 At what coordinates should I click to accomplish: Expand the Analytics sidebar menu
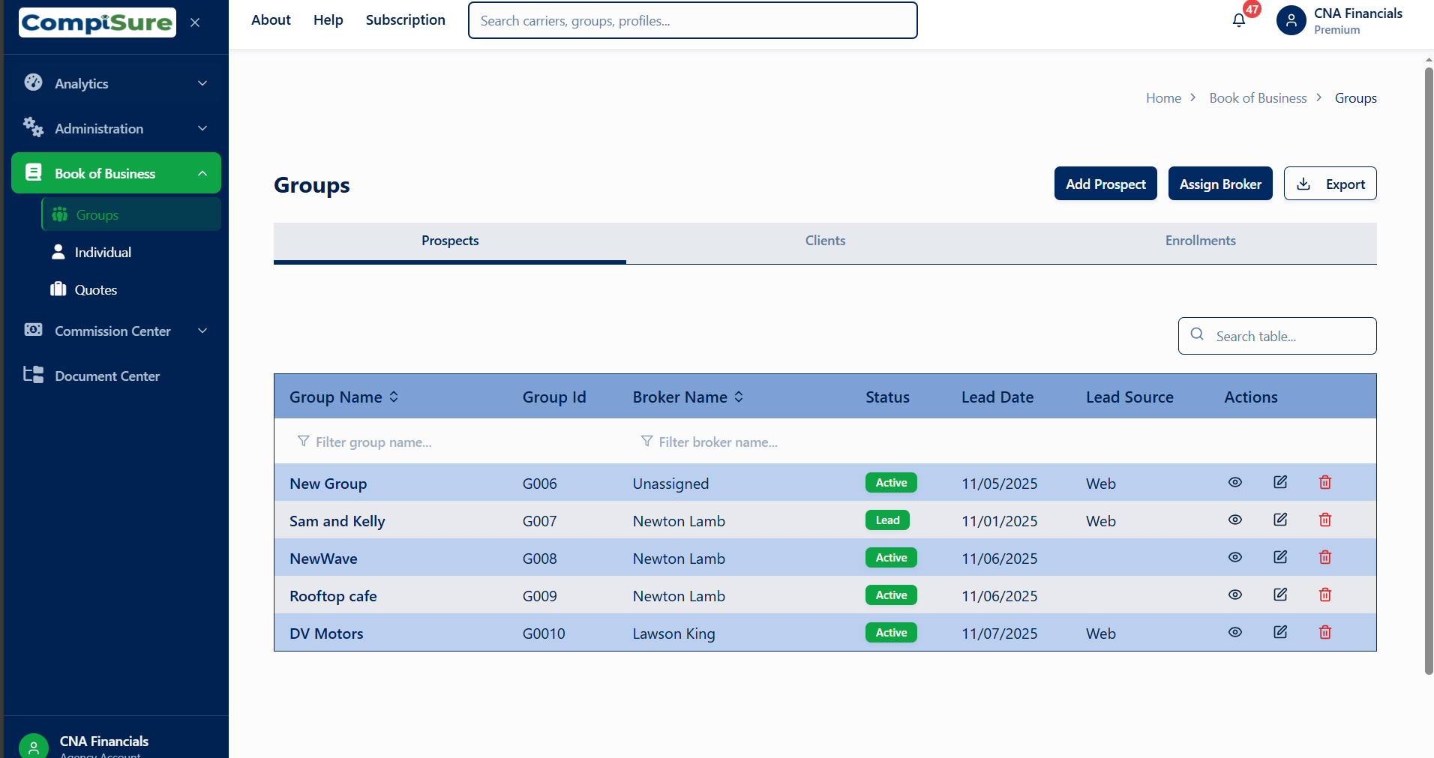coord(116,83)
